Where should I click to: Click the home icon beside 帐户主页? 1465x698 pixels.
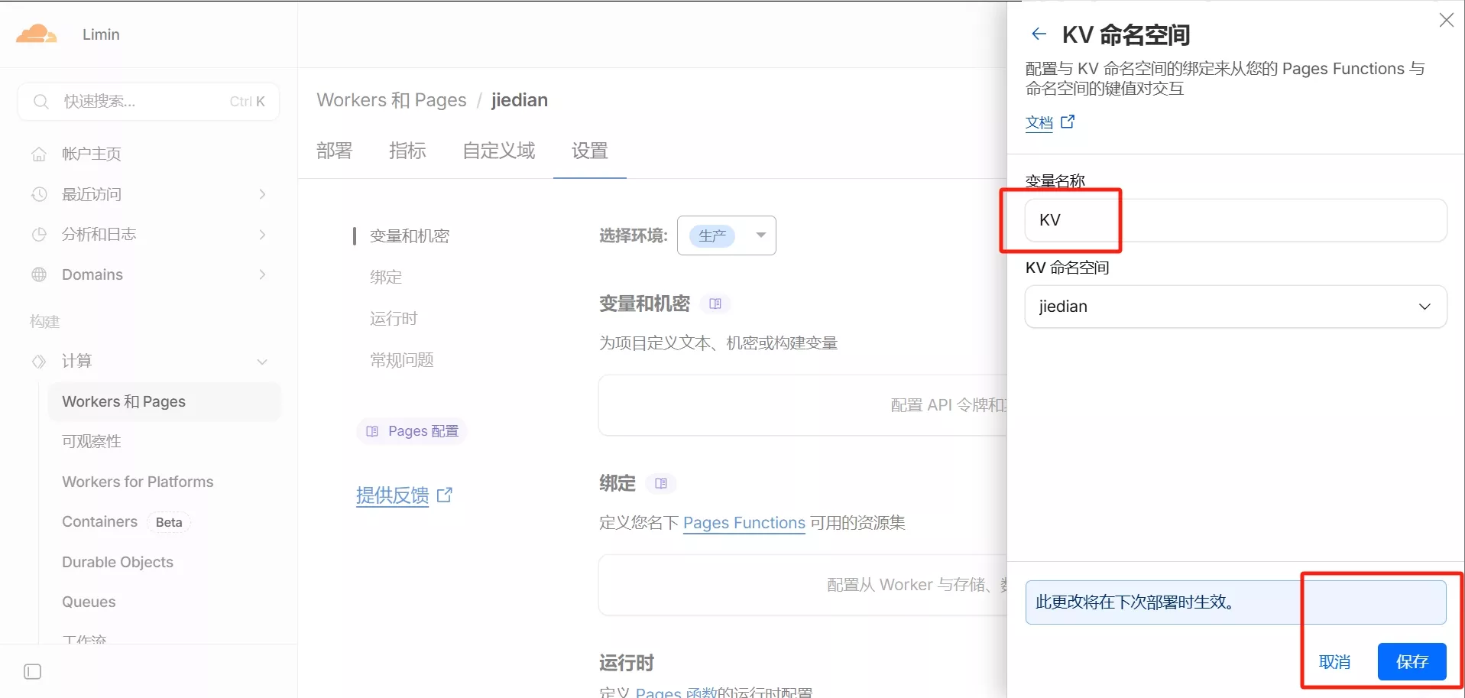tap(39, 154)
